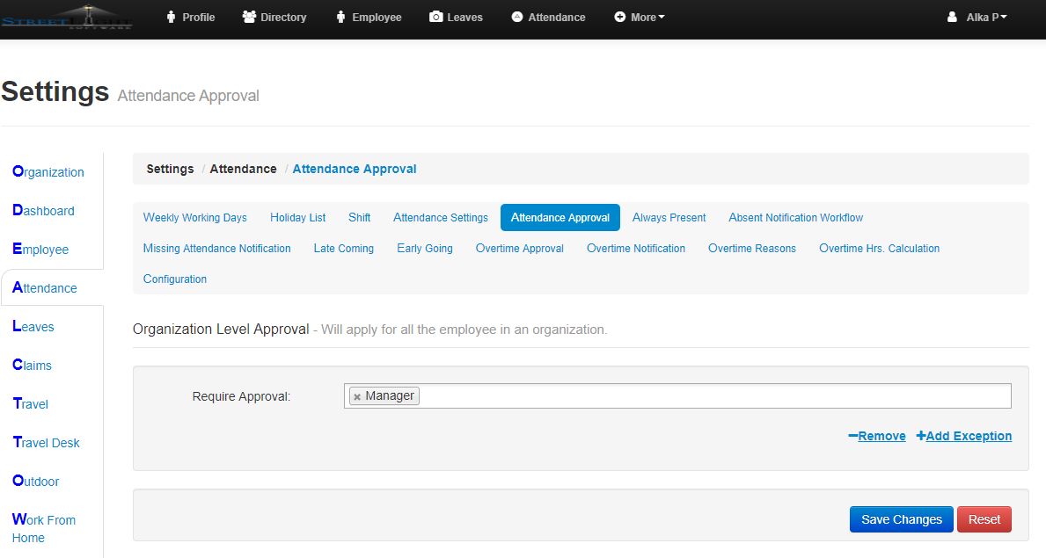This screenshot has height=558, width=1046.
Task: Click the Employee person icon in navbar
Action: (340, 17)
